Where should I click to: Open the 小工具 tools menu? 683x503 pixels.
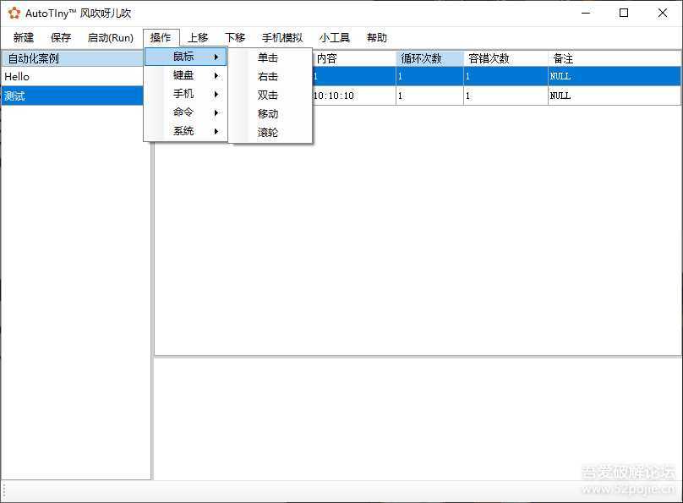[x=336, y=37]
